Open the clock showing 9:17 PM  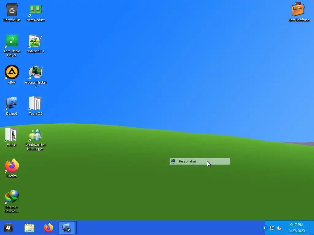click(x=297, y=228)
